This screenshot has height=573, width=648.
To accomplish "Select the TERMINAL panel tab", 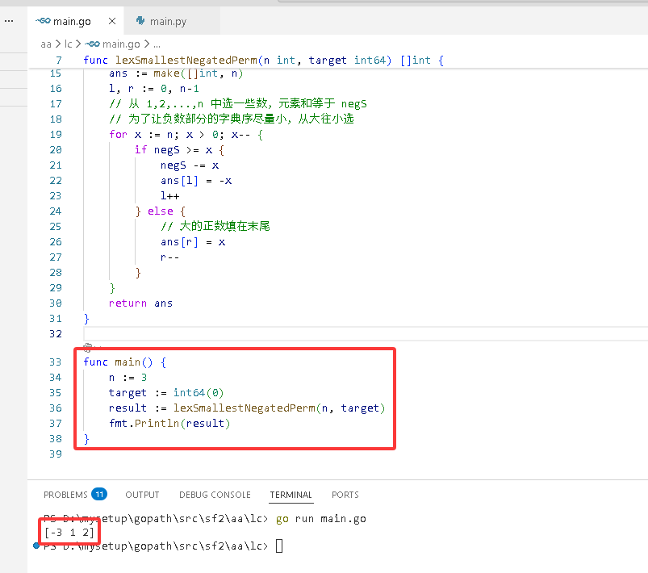I will point(291,495).
